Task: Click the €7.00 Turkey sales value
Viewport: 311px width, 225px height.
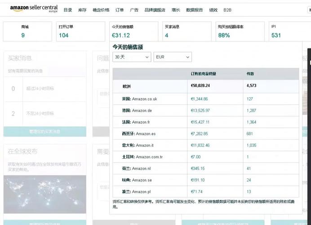Action: click(195, 157)
